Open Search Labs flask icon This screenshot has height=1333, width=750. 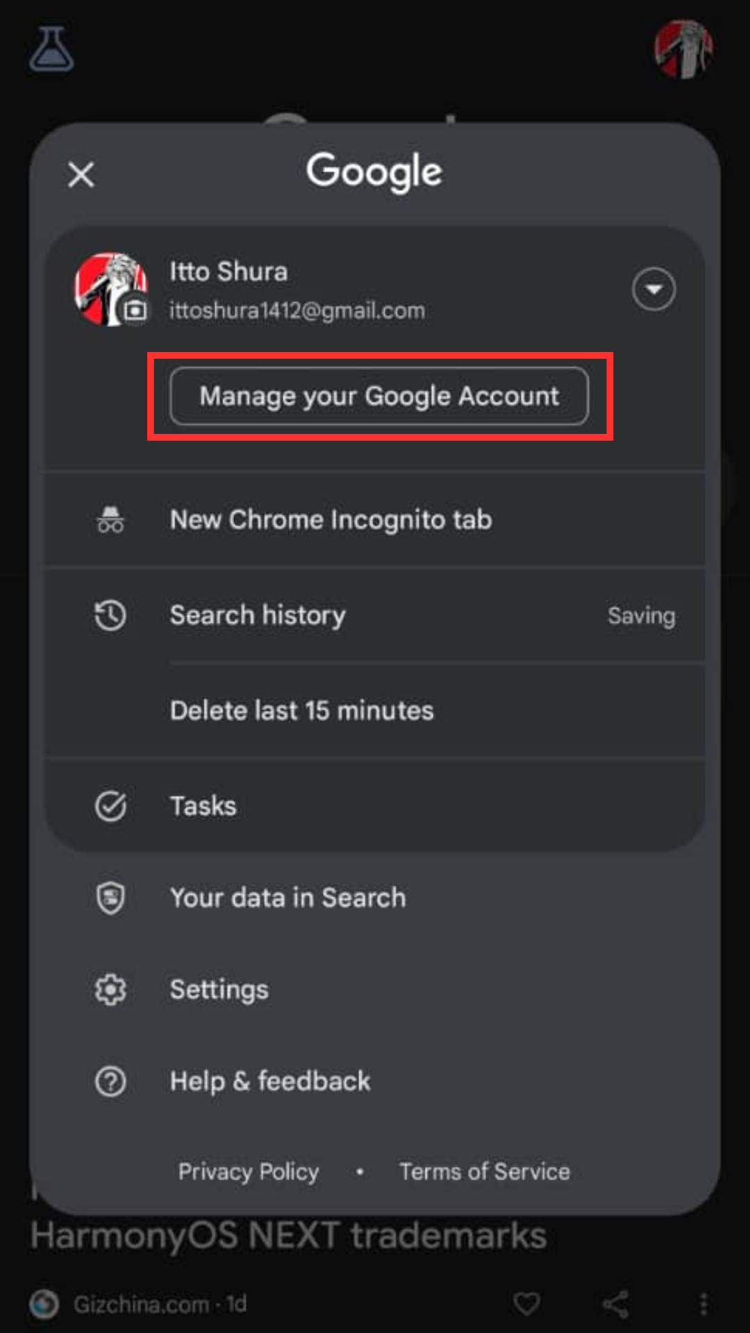point(51,49)
